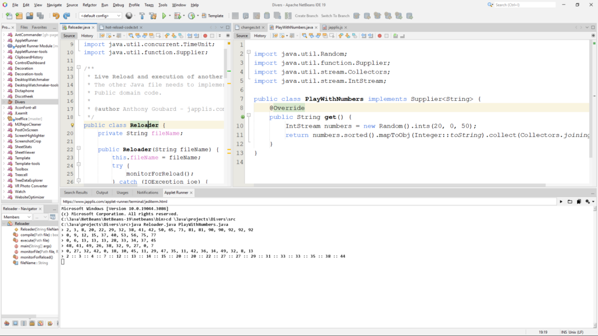Expand the Divers project node
The width and height of the screenshot is (598, 336).
click(4, 102)
